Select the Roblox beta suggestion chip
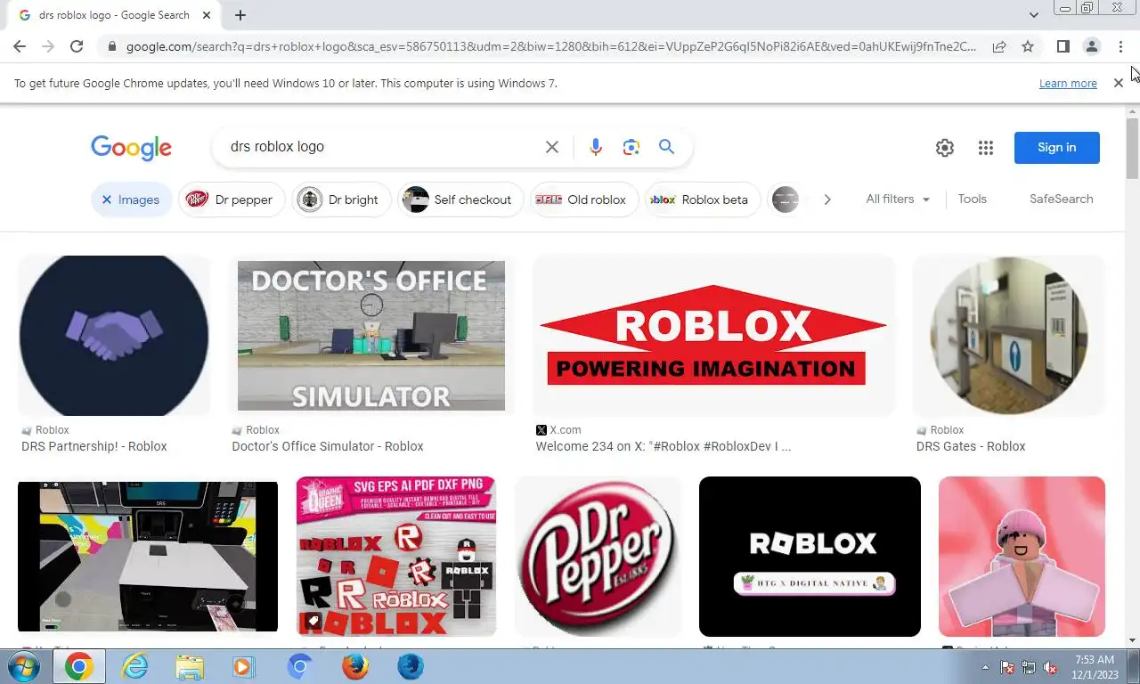The height and width of the screenshot is (684, 1140). 703,199
